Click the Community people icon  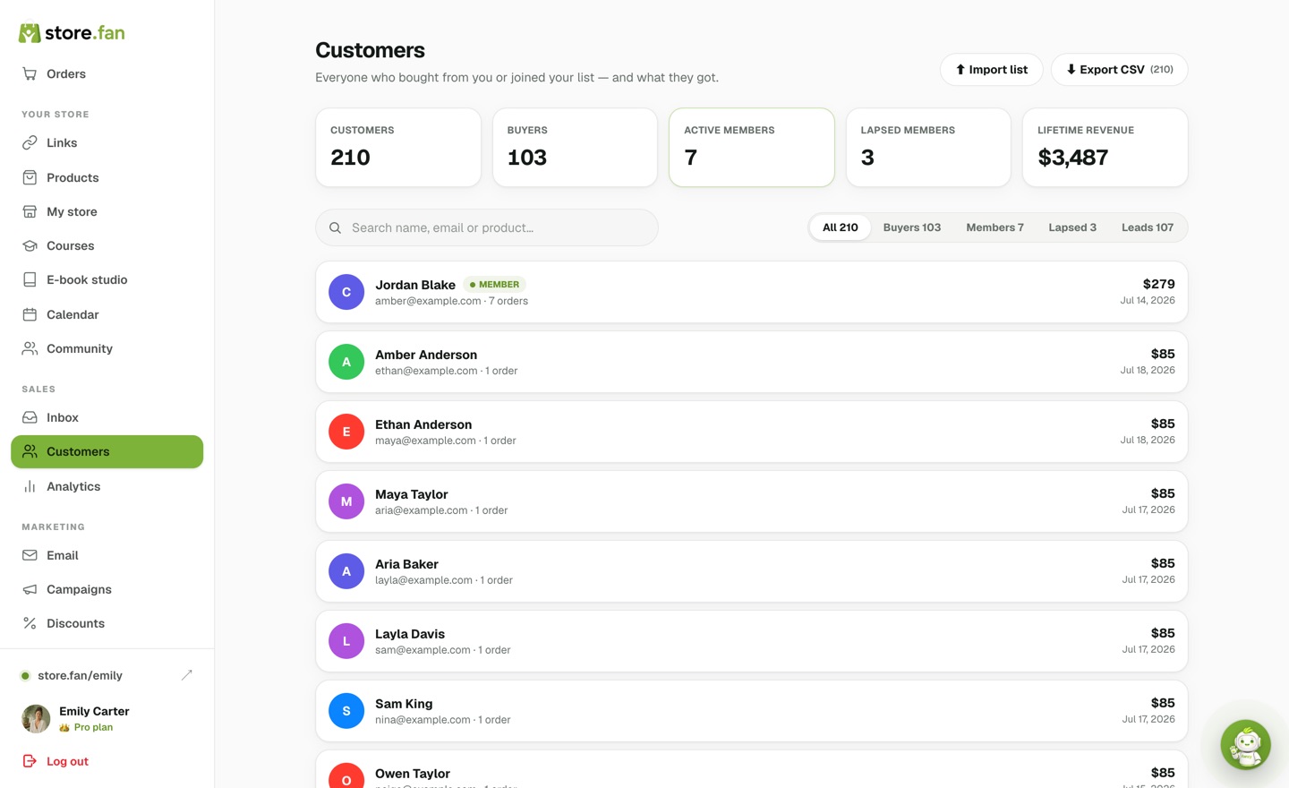click(x=30, y=349)
